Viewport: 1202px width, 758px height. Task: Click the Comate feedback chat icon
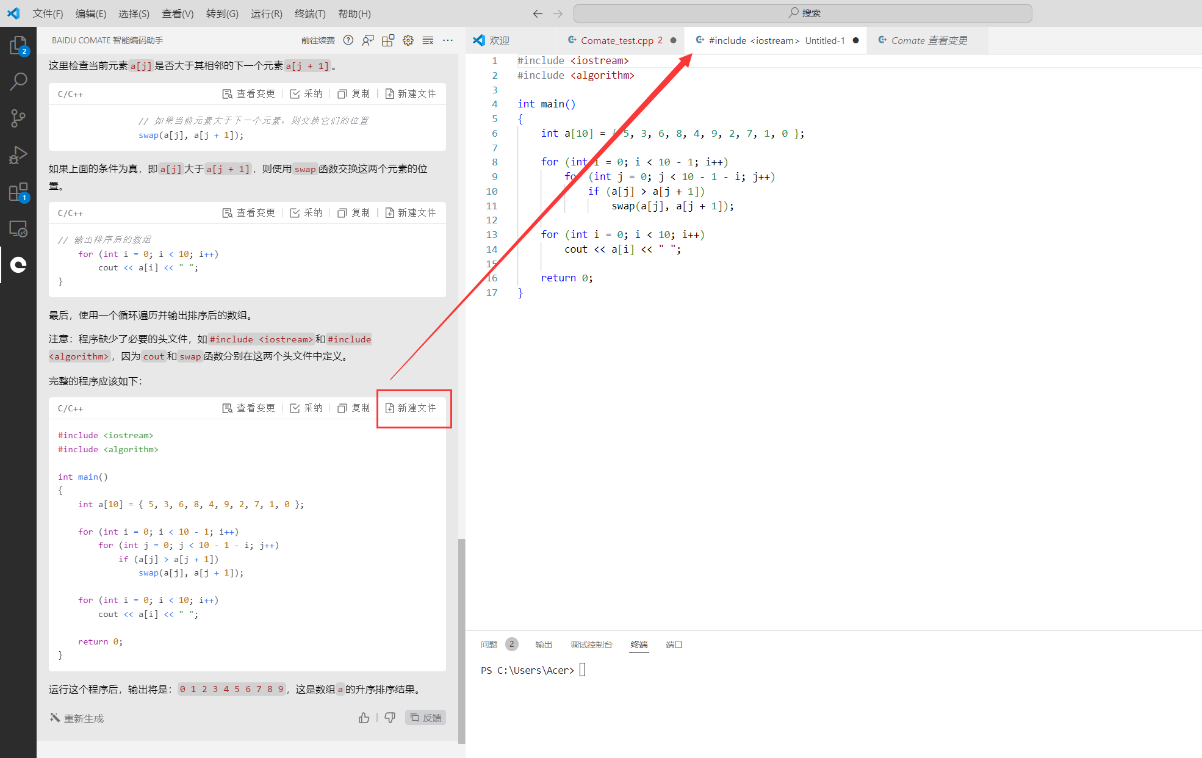tap(368, 40)
